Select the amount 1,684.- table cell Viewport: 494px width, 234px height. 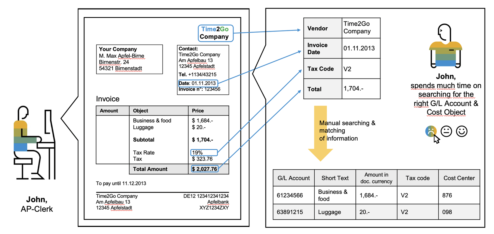(376, 195)
